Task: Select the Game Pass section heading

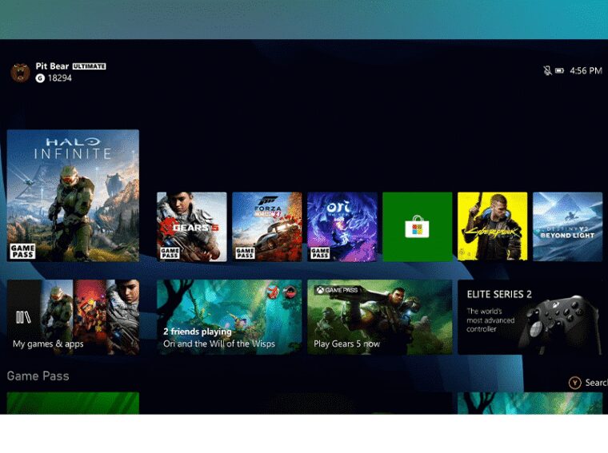Action: pyautogui.click(x=38, y=376)
